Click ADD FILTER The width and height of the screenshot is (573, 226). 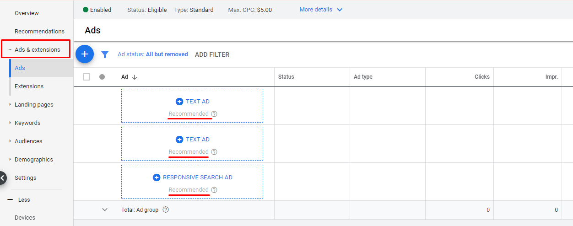tap(212, 54)
